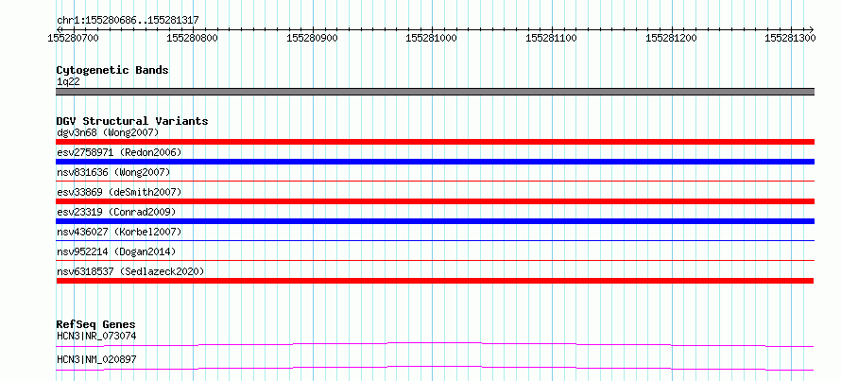Click the thin blue line for nsv436027

pyautogui.click(x=435, y=241)
